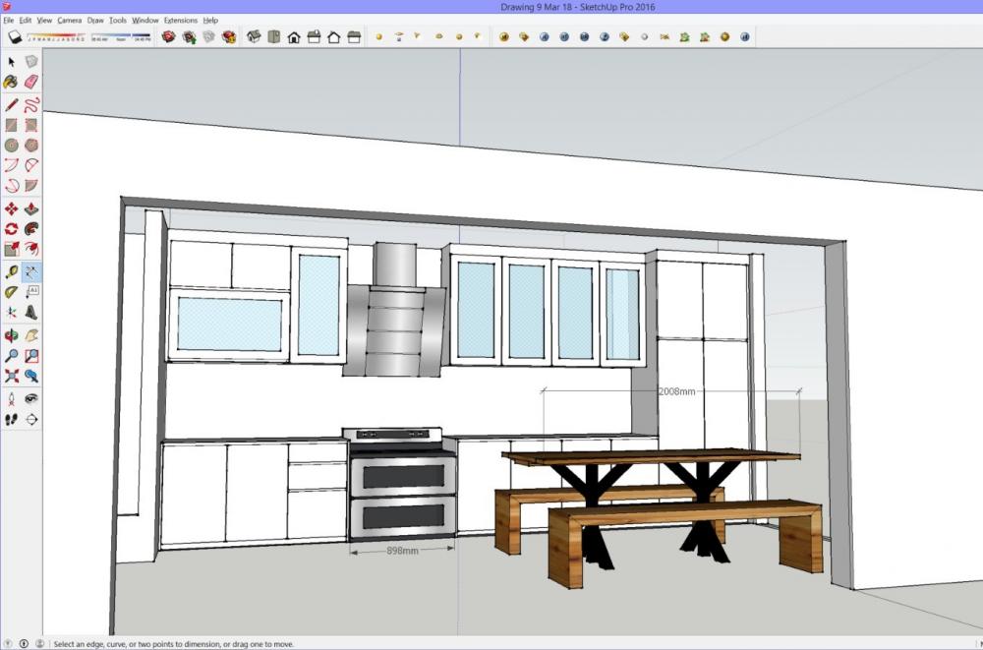Activate the Push/Pull tool
The image size is (983, 650).
tap(31, 208)
